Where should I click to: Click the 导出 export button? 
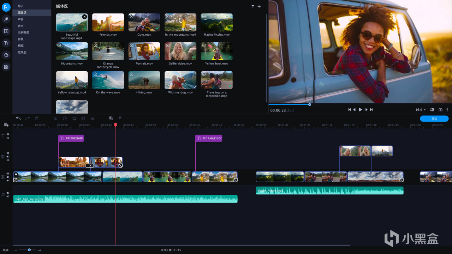[434, 119]
